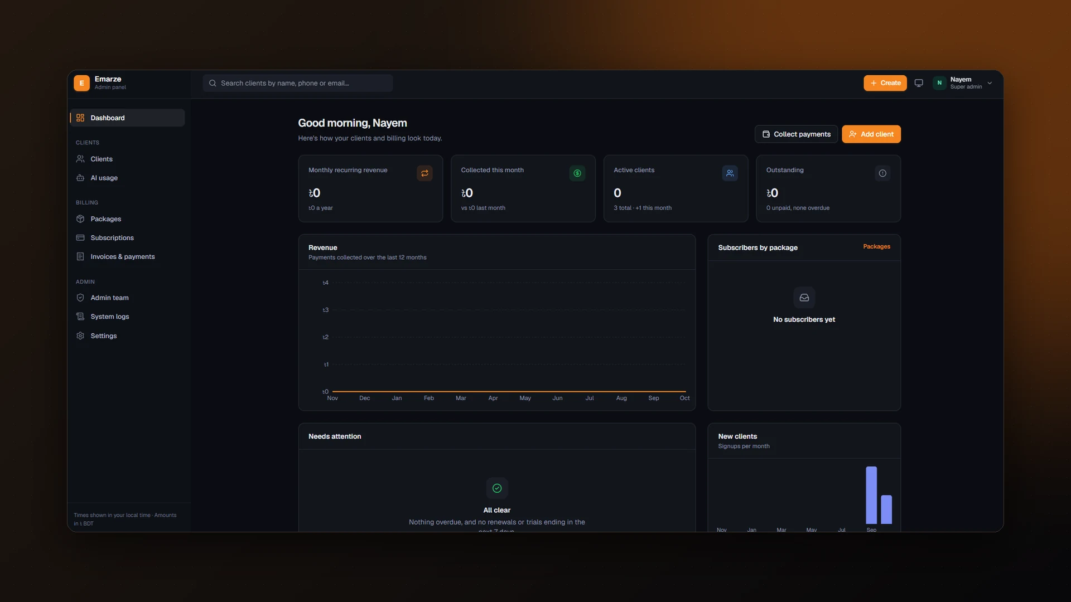Screen dimensions: 1071x602
Task: Click the Collected this month dollar icon
Action: click(x=577, y=173)
